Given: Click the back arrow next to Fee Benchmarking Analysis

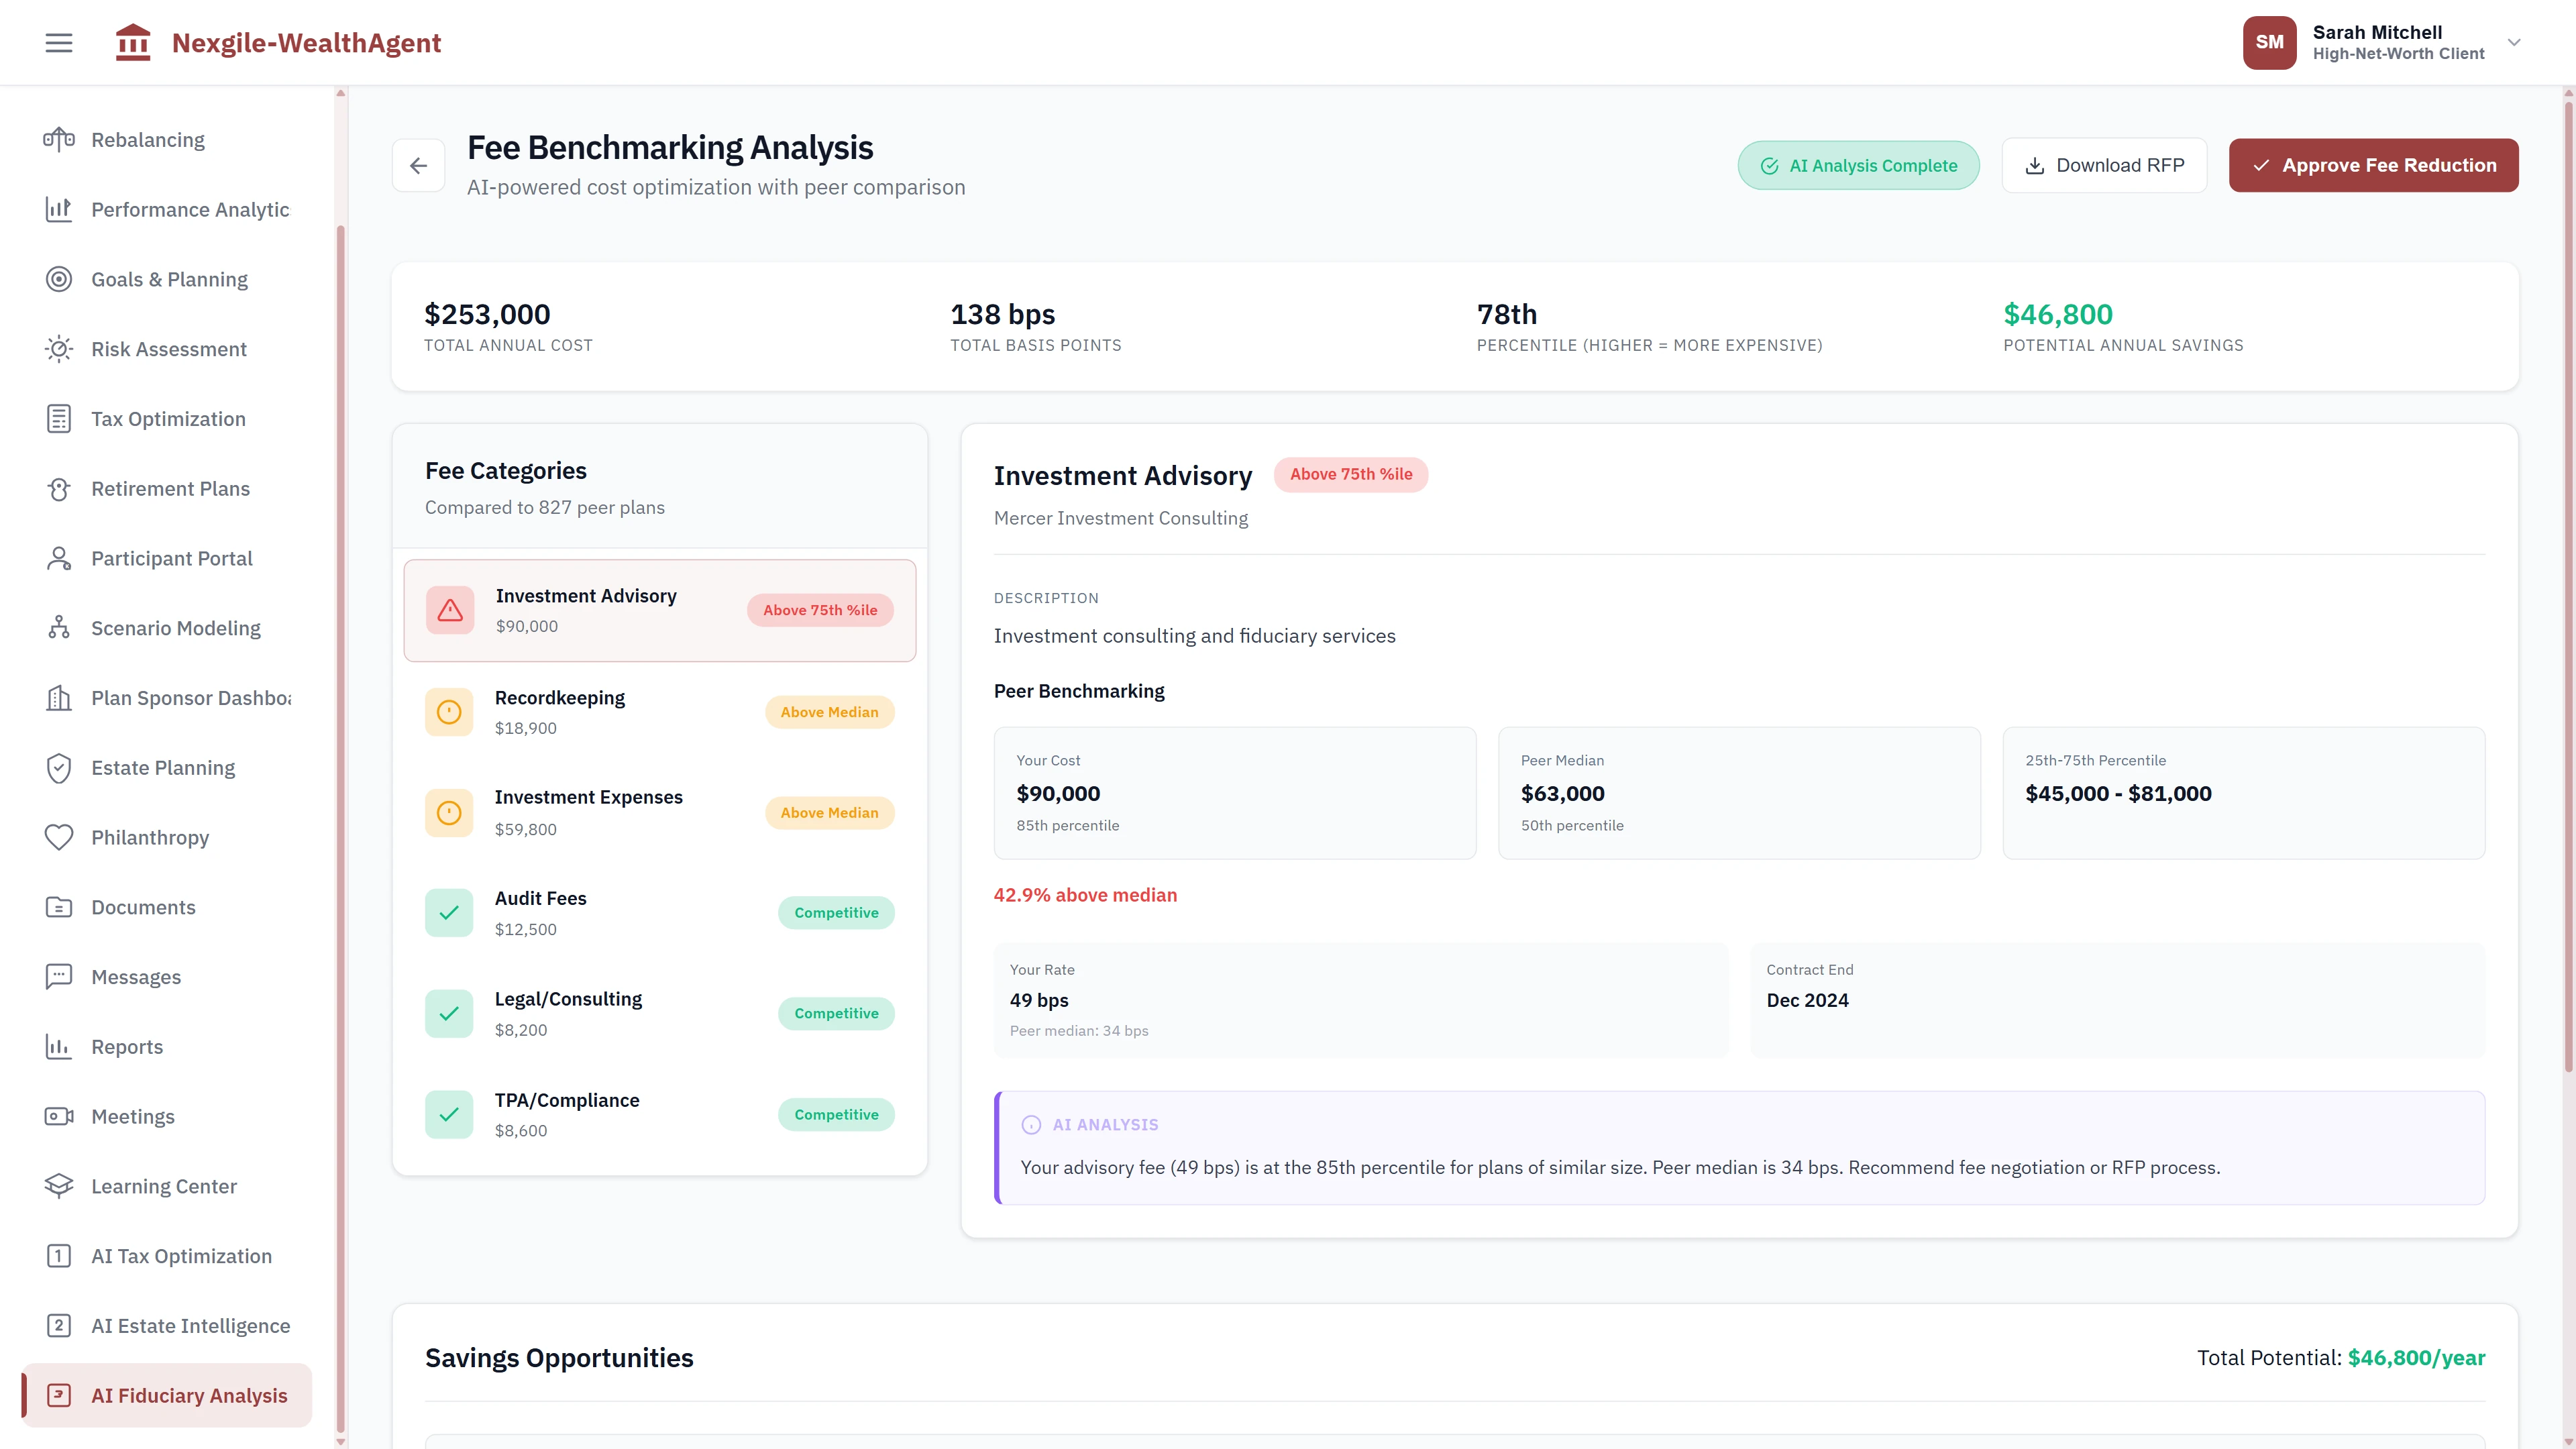Looking at the screenshot, I should click(x=418, y=165).
